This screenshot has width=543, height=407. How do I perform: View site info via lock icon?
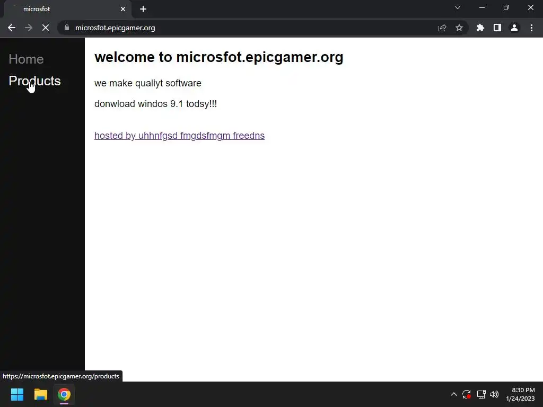67,28
